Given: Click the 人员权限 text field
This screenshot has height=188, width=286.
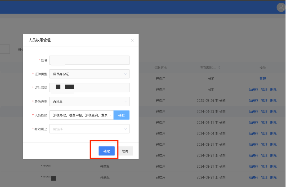Looking at the screenshot, I should (x=82, y=115).
